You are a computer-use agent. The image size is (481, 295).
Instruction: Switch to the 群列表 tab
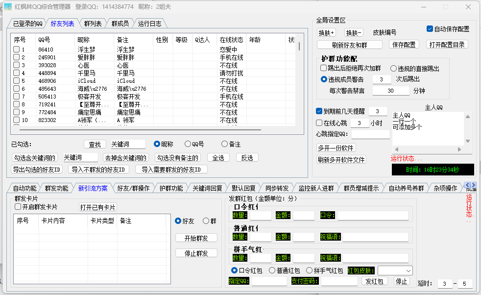(93, 24)
